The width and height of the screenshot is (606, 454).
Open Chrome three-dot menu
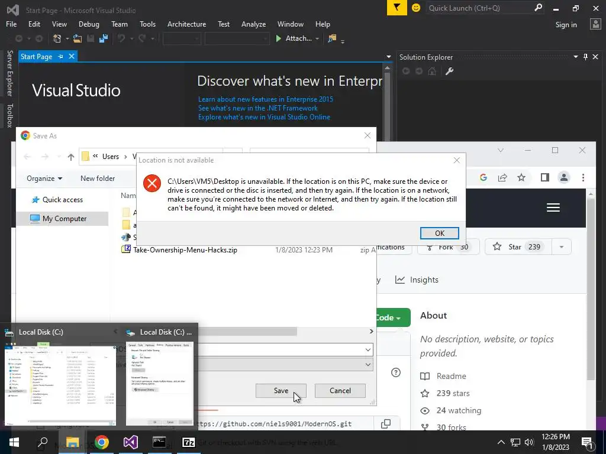click(583, 177)
